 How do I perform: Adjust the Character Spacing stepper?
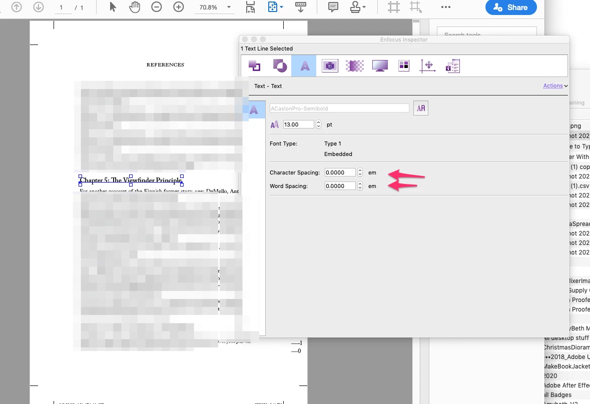point(360,172)
